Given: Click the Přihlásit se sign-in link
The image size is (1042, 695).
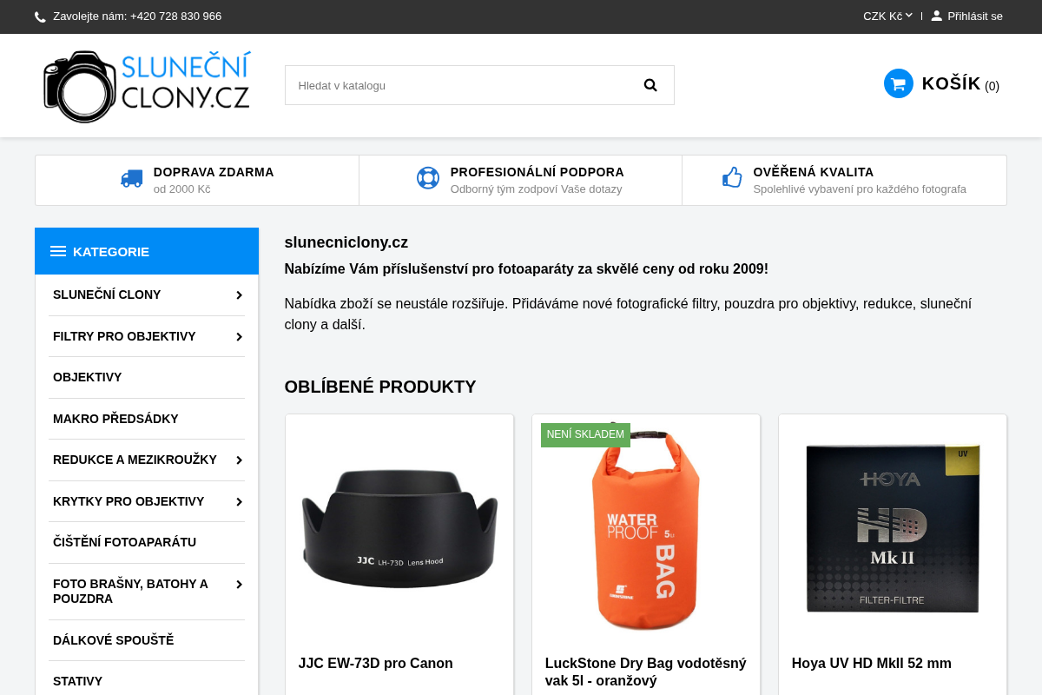Looking at the screenshot, I should tap(975, 16).
